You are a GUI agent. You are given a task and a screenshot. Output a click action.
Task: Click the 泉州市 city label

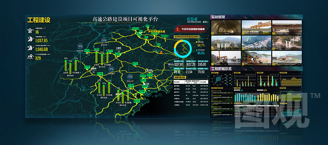pyautogui.click(x=149, y=70)
